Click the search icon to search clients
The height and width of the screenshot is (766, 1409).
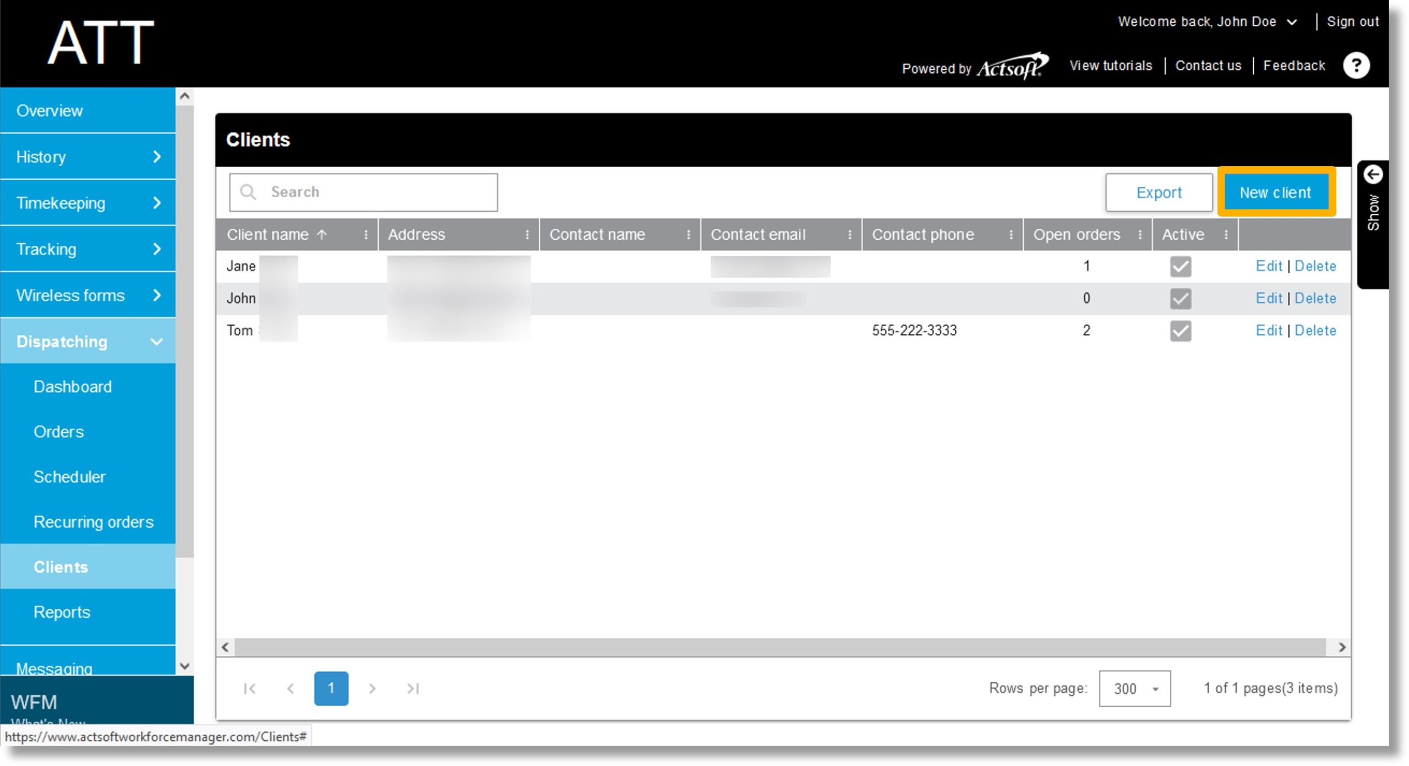(x=247, y=191)
